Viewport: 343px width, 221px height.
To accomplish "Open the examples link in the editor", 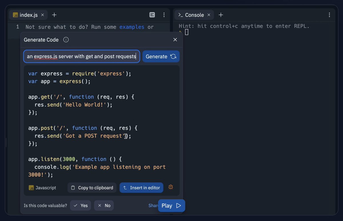I will pyautogui.click(x=132, y=27).
